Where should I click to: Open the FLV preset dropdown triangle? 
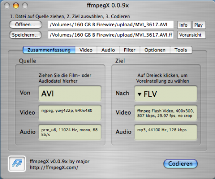pyautogui.click(x=140, y=94)
